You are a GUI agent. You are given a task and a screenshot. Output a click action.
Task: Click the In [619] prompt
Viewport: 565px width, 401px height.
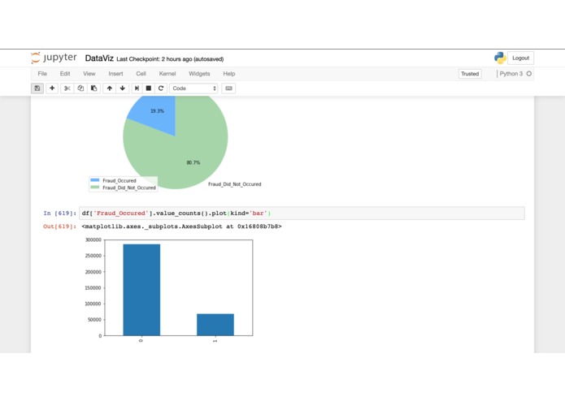coord(59,213)
